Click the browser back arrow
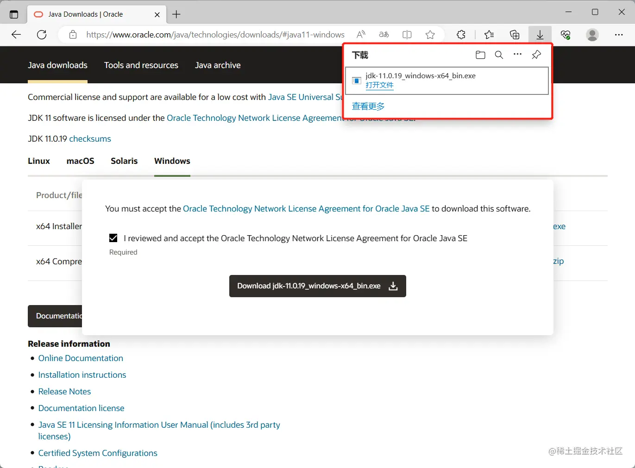The height and width of the screenshot is (468, 635). (16, 35)
